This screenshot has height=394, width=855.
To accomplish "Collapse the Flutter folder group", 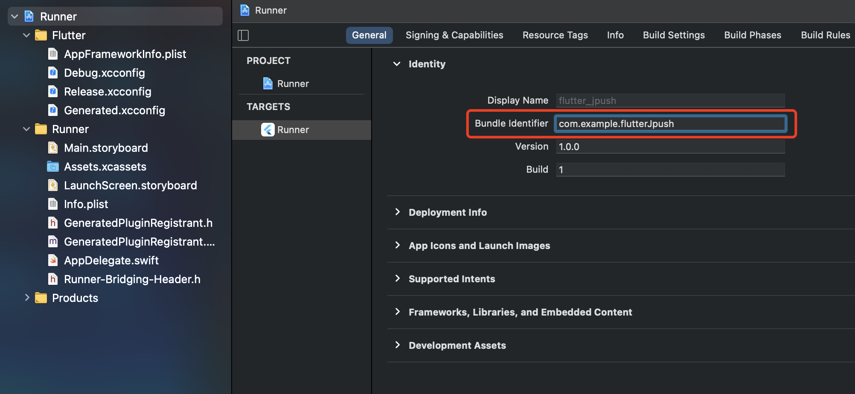I will (26, 35).
